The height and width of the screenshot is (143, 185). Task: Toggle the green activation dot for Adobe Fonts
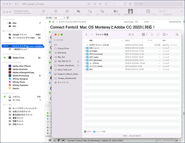5,57
